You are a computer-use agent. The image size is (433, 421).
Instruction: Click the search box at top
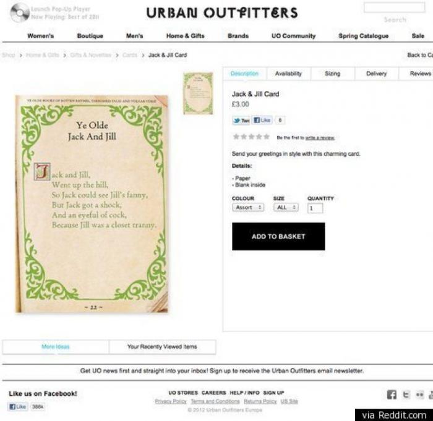point(394,7)
